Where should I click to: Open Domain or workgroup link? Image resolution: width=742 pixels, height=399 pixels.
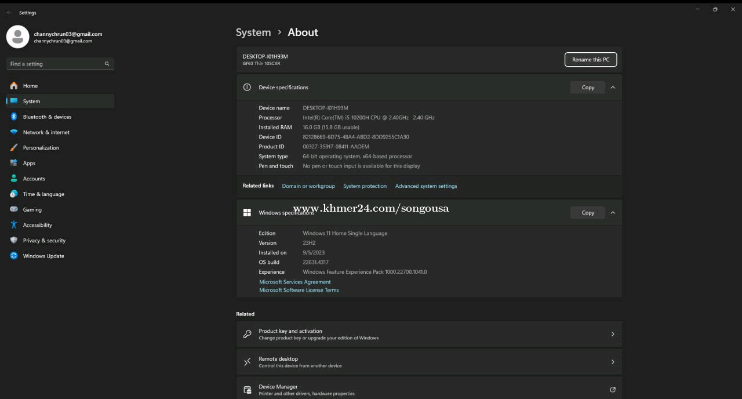308,186
